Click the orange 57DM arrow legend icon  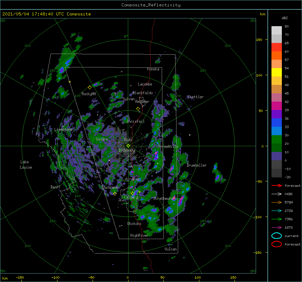pos(276,202)
